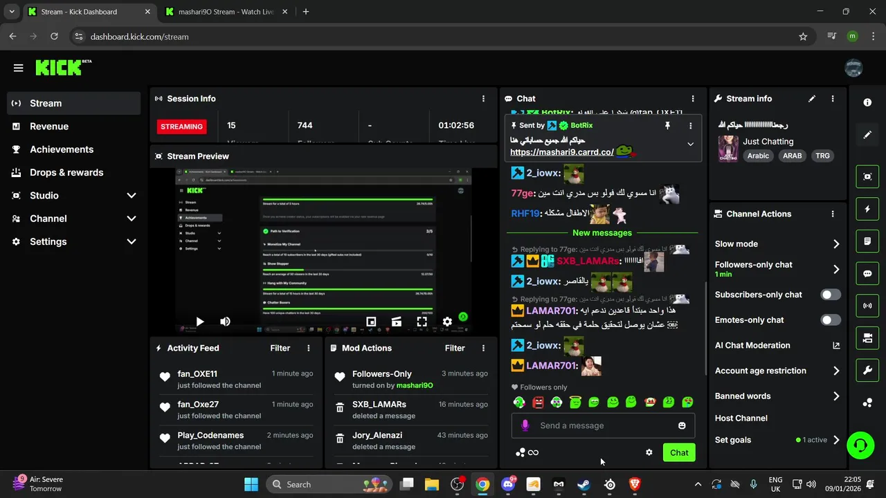Toggle Subscribers-only chat switch
The height and width of the screenshot is (498, 886).
[x=831, y=295]
